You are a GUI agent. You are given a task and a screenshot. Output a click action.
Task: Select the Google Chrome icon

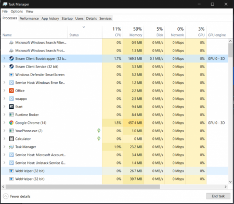tap(11, 123)
